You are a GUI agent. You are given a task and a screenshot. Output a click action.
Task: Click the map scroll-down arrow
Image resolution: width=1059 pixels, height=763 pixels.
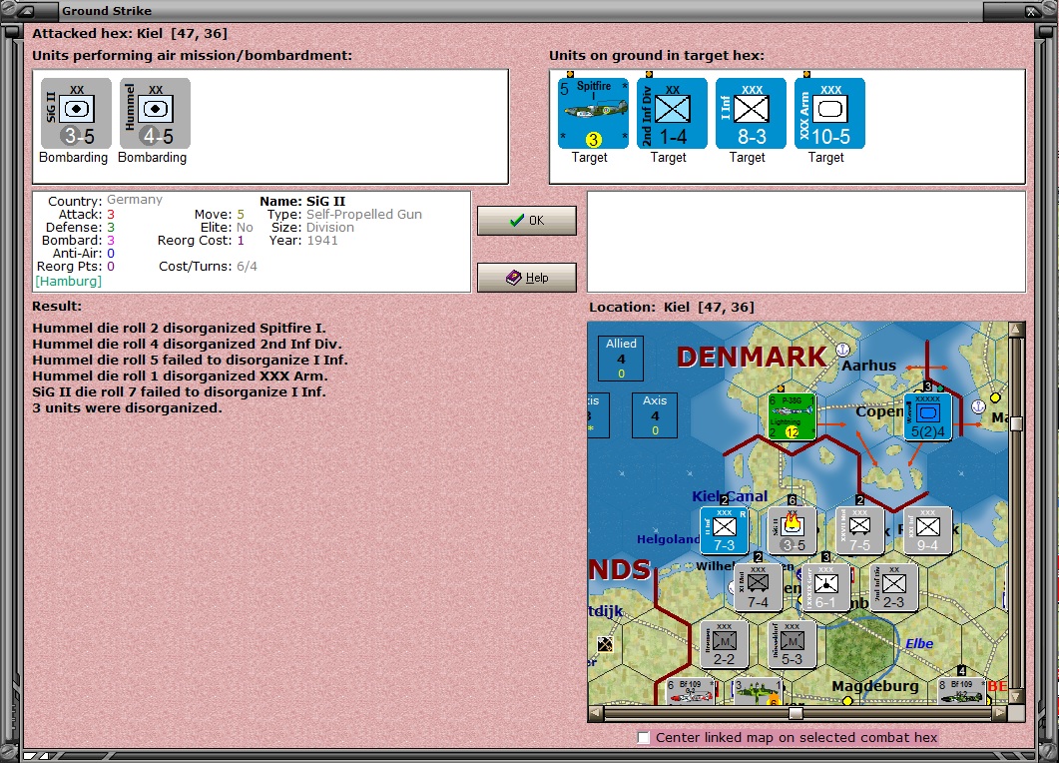coord(1016,696)
